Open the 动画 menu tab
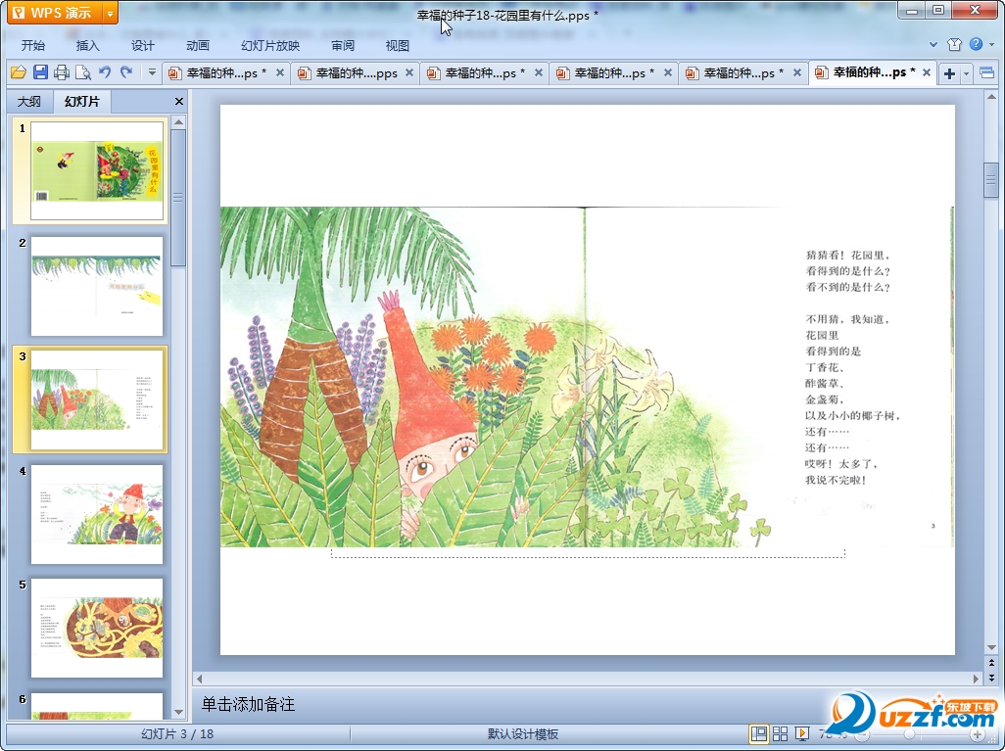 198,45
